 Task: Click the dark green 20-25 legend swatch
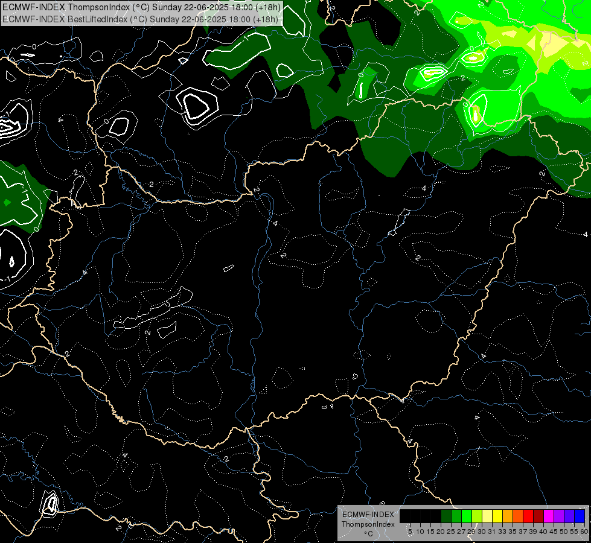click(446, 516)
